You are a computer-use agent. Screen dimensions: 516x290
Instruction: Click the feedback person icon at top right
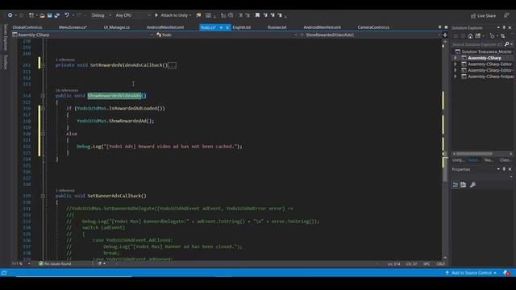click(x=506, y=15)
